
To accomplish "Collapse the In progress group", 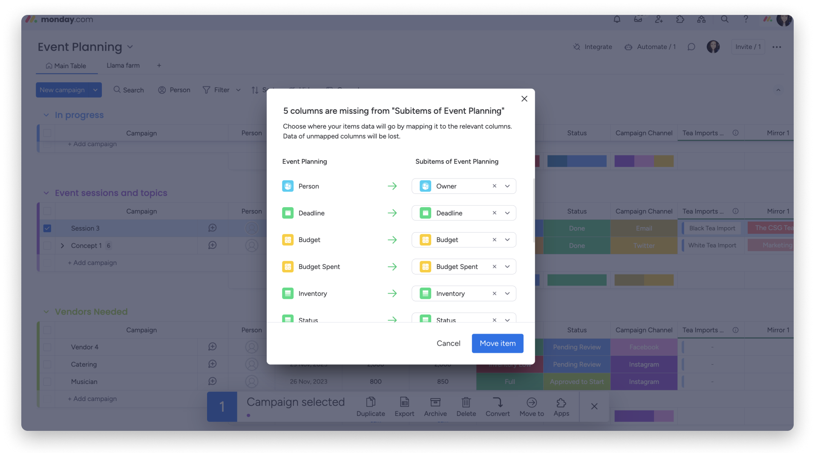I will click(x=46, y=115).
